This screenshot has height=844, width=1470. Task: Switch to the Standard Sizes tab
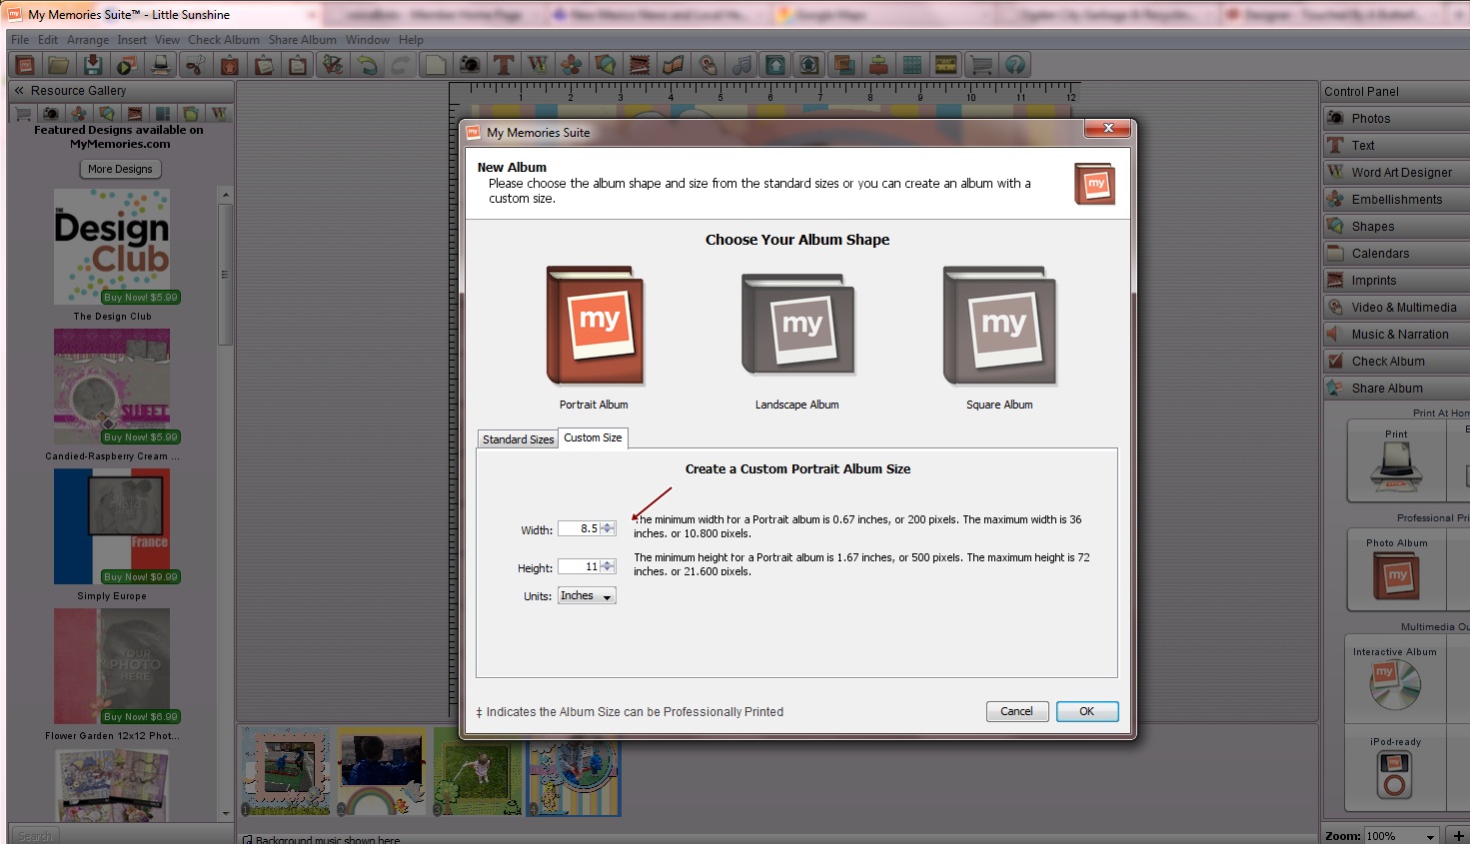click(518, 439)
